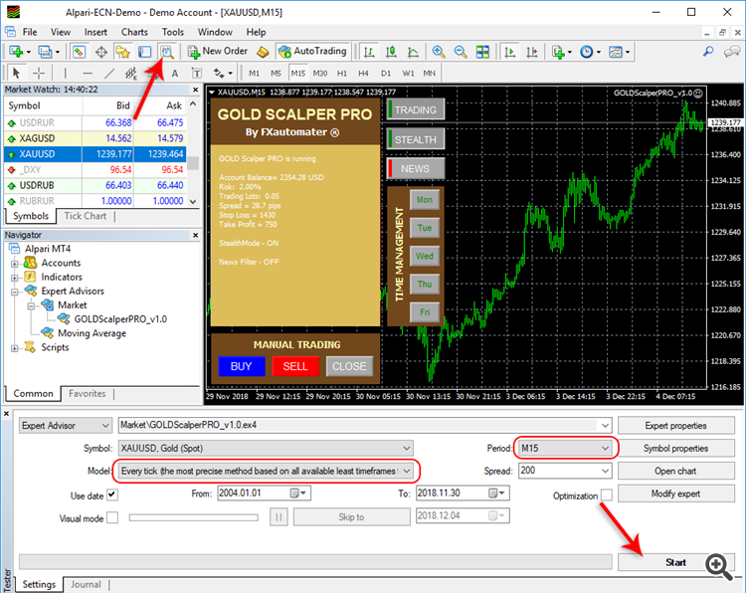Image resolution: width=746 pixels, height=593 pixels.
Task: Select the vertical line tool
Action: [x=65, y=73]
